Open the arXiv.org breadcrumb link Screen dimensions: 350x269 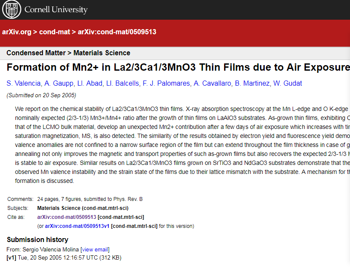tap(17, 32)
